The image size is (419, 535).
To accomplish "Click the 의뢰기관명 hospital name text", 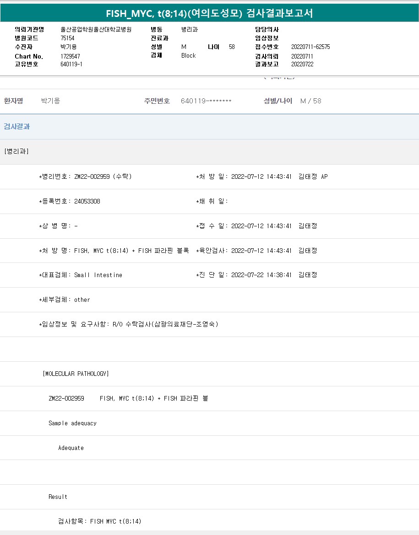I will [96, 29].
